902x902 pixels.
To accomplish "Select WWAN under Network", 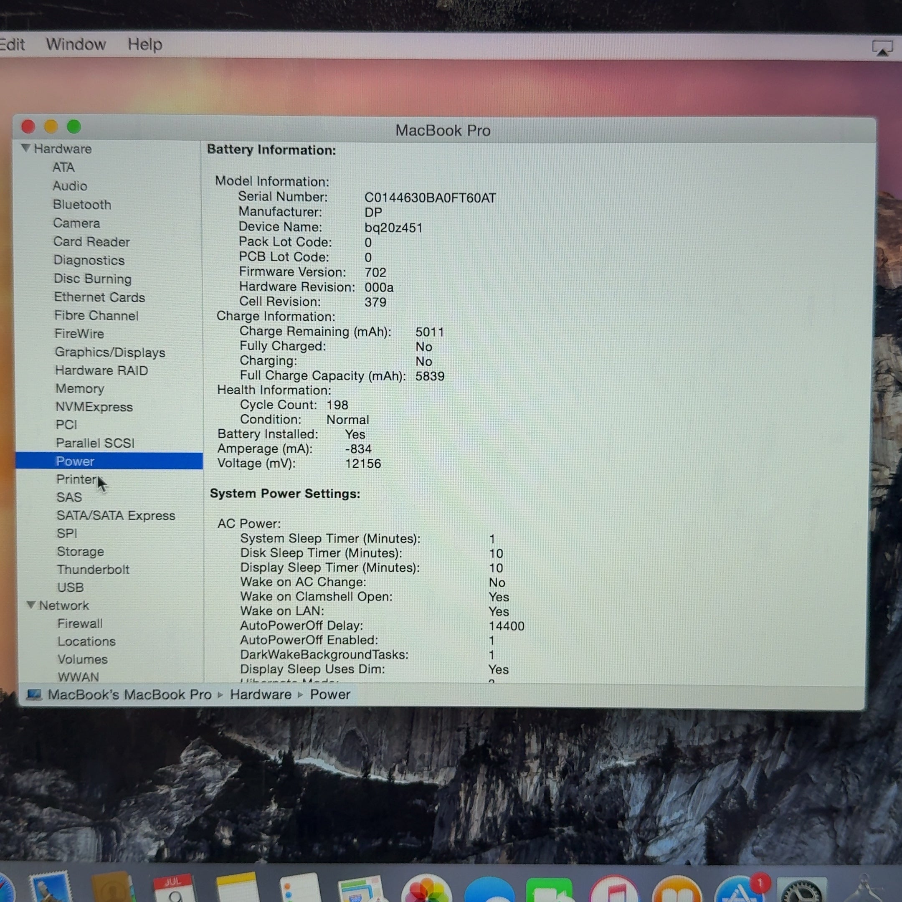I will click(79, 677).
